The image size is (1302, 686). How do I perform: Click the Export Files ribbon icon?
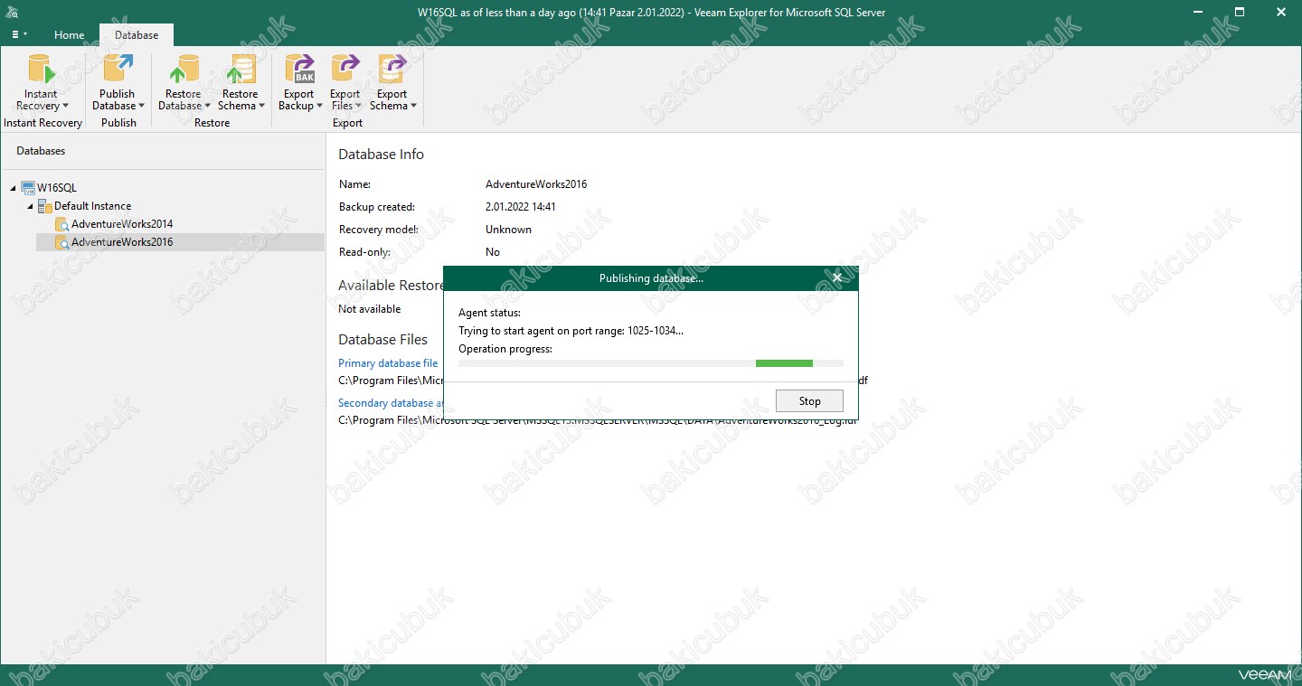pyautogui.click(x=345, y=70)
